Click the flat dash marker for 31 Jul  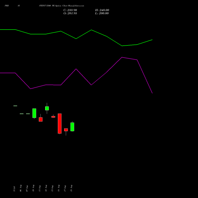(x=15, y=106)
